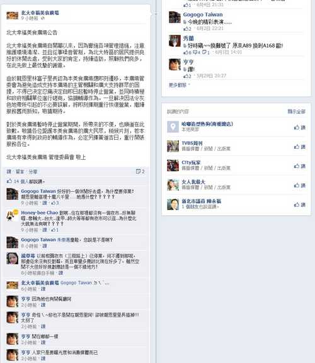Open TVBS周刊 page thumbnail

pyautogui.click(x=173, y=146)
